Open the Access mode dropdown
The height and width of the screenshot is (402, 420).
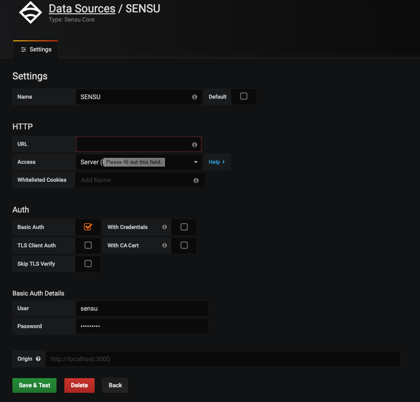(x=138, y=162)
